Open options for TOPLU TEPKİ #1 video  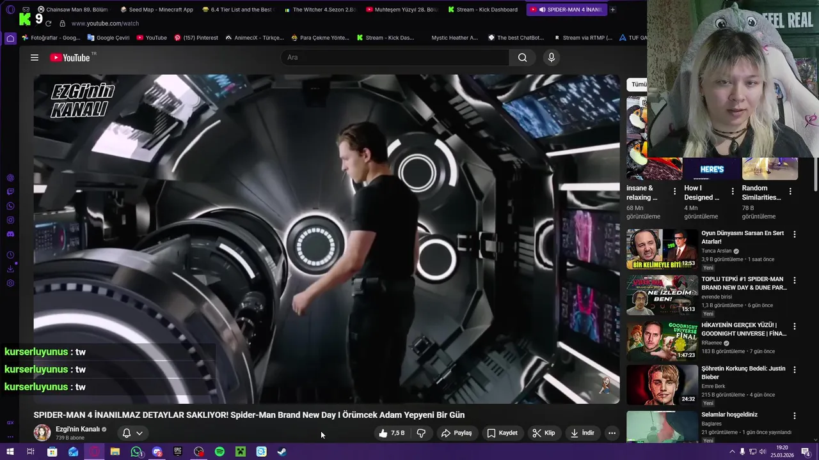[x=795, y=280]
